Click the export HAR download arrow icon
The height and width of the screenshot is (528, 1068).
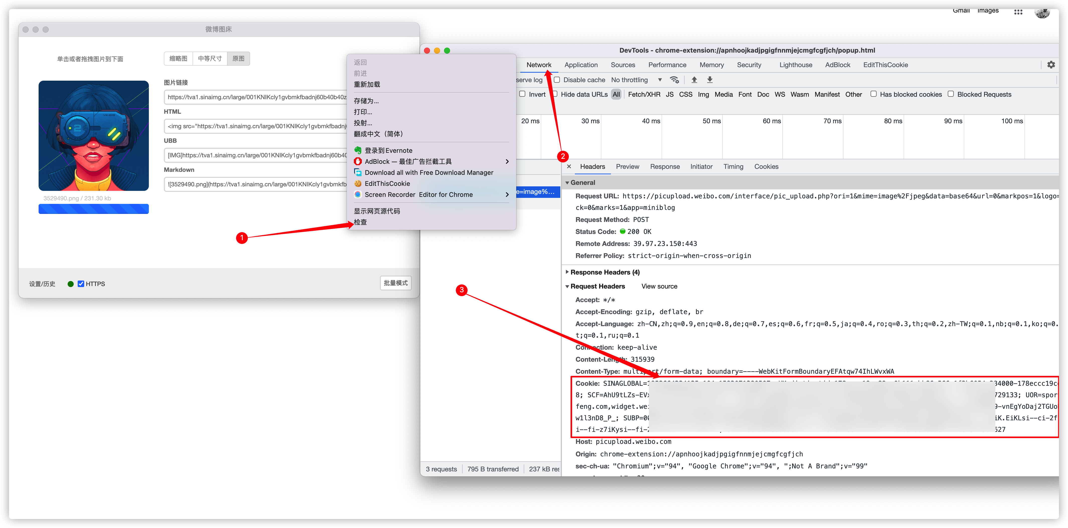(709, 80)
